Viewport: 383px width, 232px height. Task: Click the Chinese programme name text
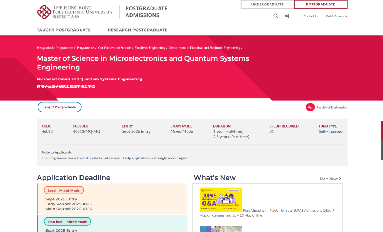[x=66, y=86]
